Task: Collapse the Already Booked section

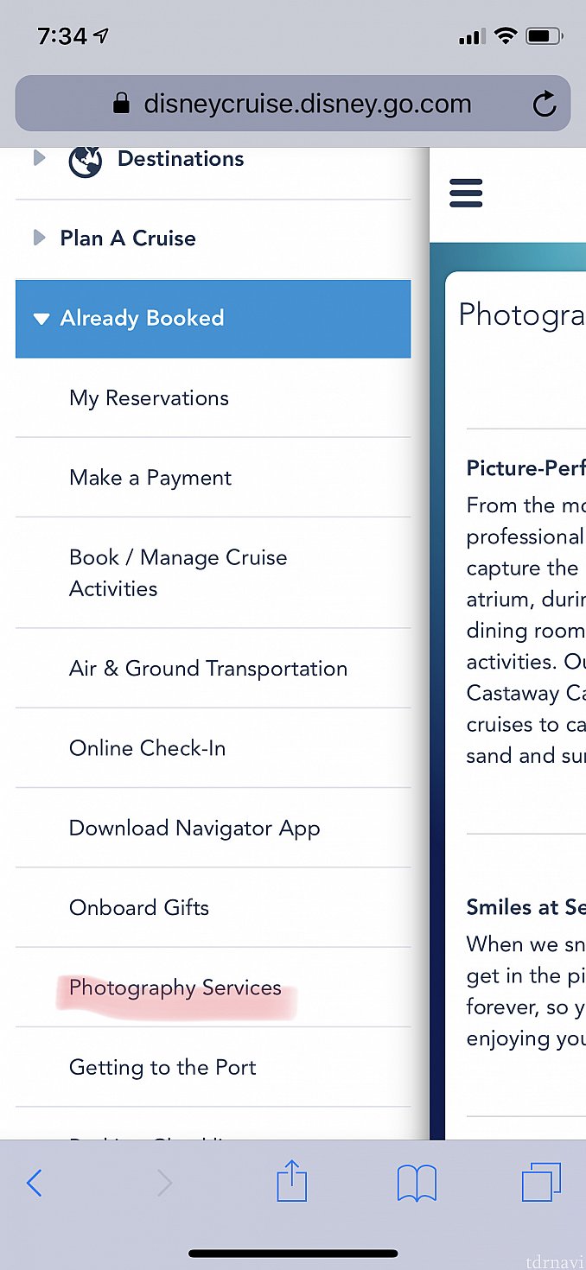Action: coord(213,318)
